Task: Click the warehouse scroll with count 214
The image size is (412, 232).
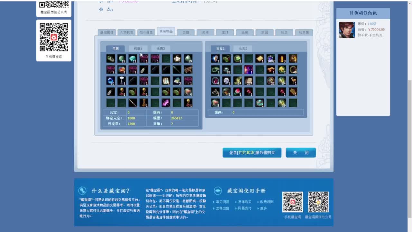Action: coord(248,81)
